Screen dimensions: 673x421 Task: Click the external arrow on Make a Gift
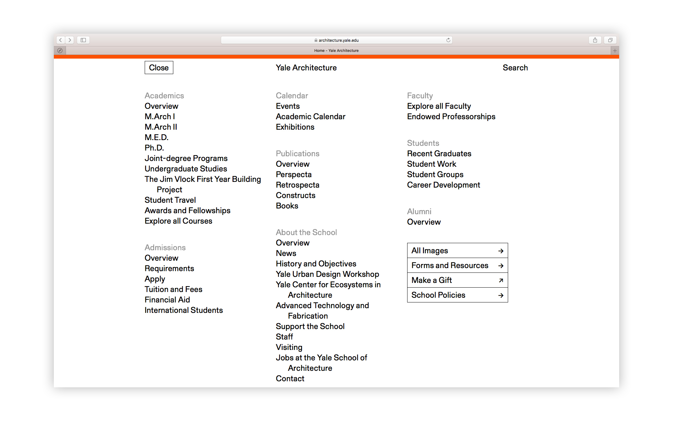point(501,280)
